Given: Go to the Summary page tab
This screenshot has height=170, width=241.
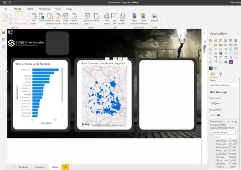Looking at the screenshot, I should (40, 167).
